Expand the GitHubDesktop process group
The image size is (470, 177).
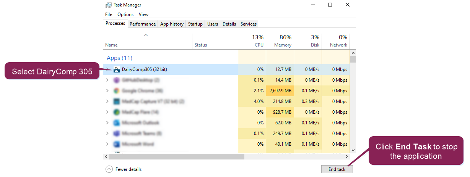tap(107, 80)
